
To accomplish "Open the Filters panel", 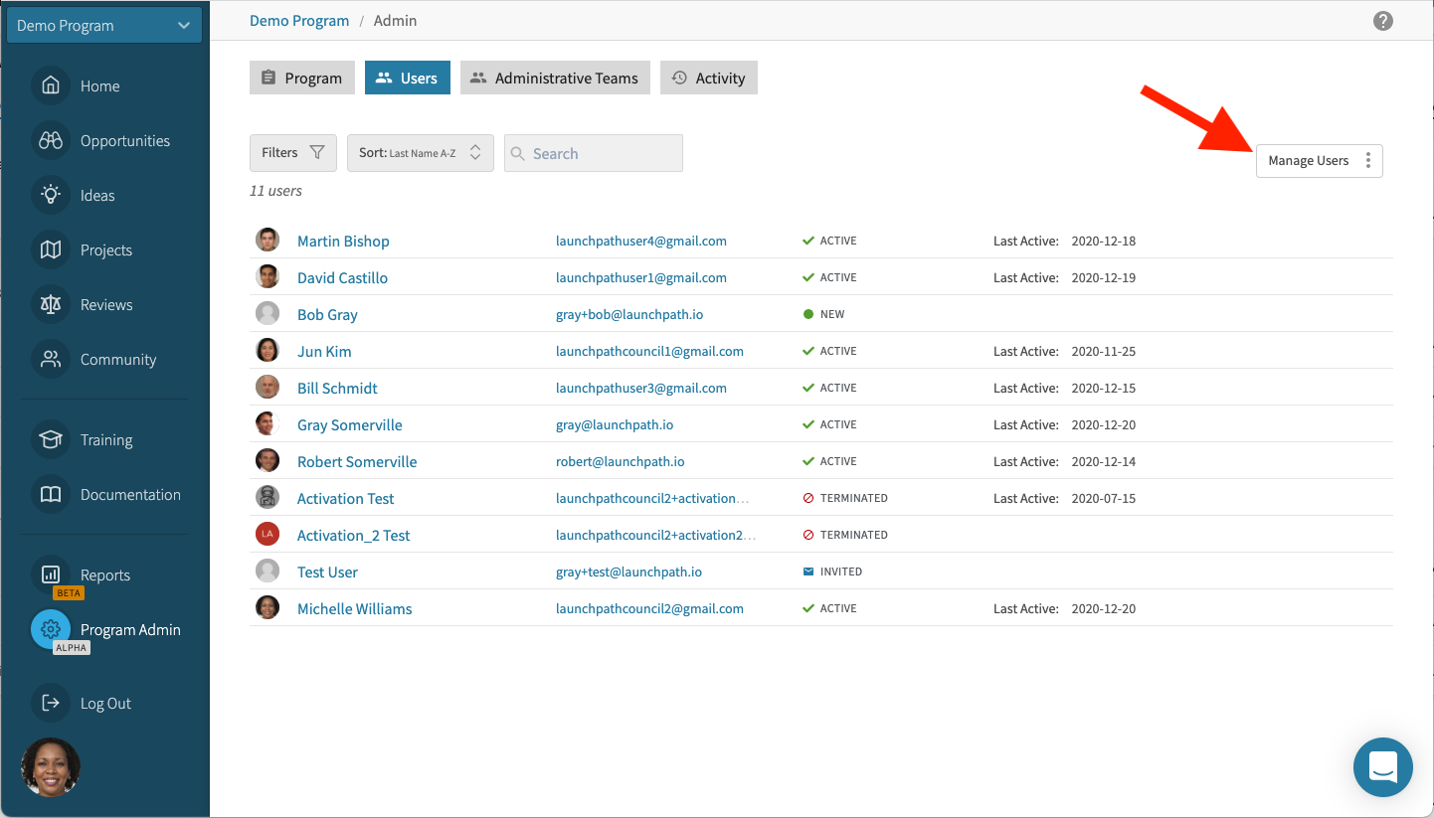I will [x=292, y=153].
